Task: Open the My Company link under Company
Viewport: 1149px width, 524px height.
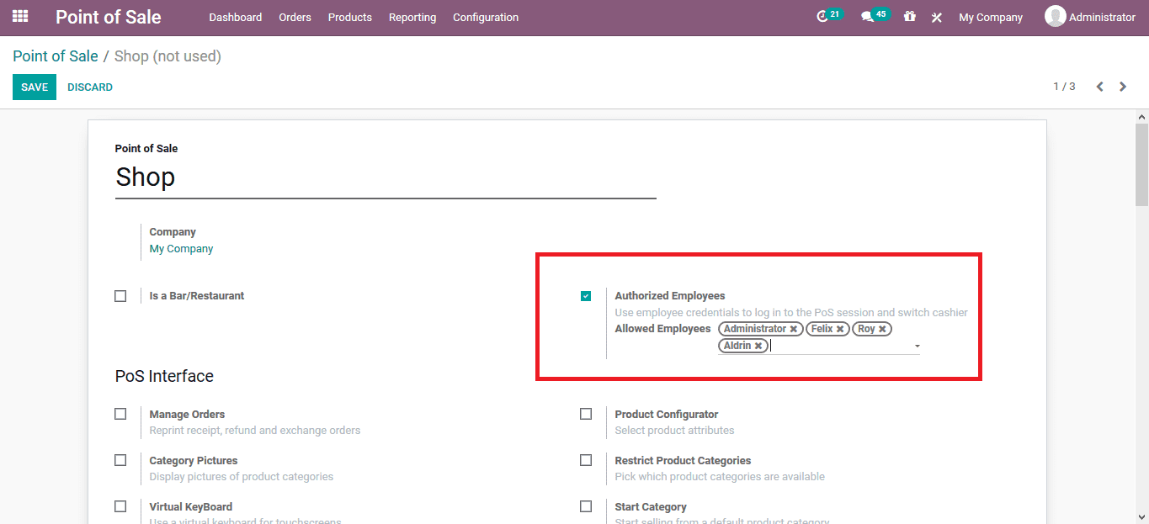Action: [x=181, y=249]
